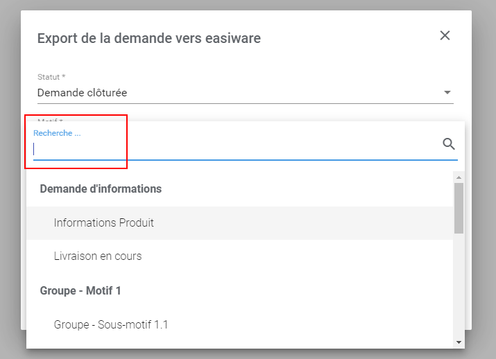Viewport: 496px width, 359px height.
Task: Click the magnifying glass search icon
Action: tap(449, 144)
